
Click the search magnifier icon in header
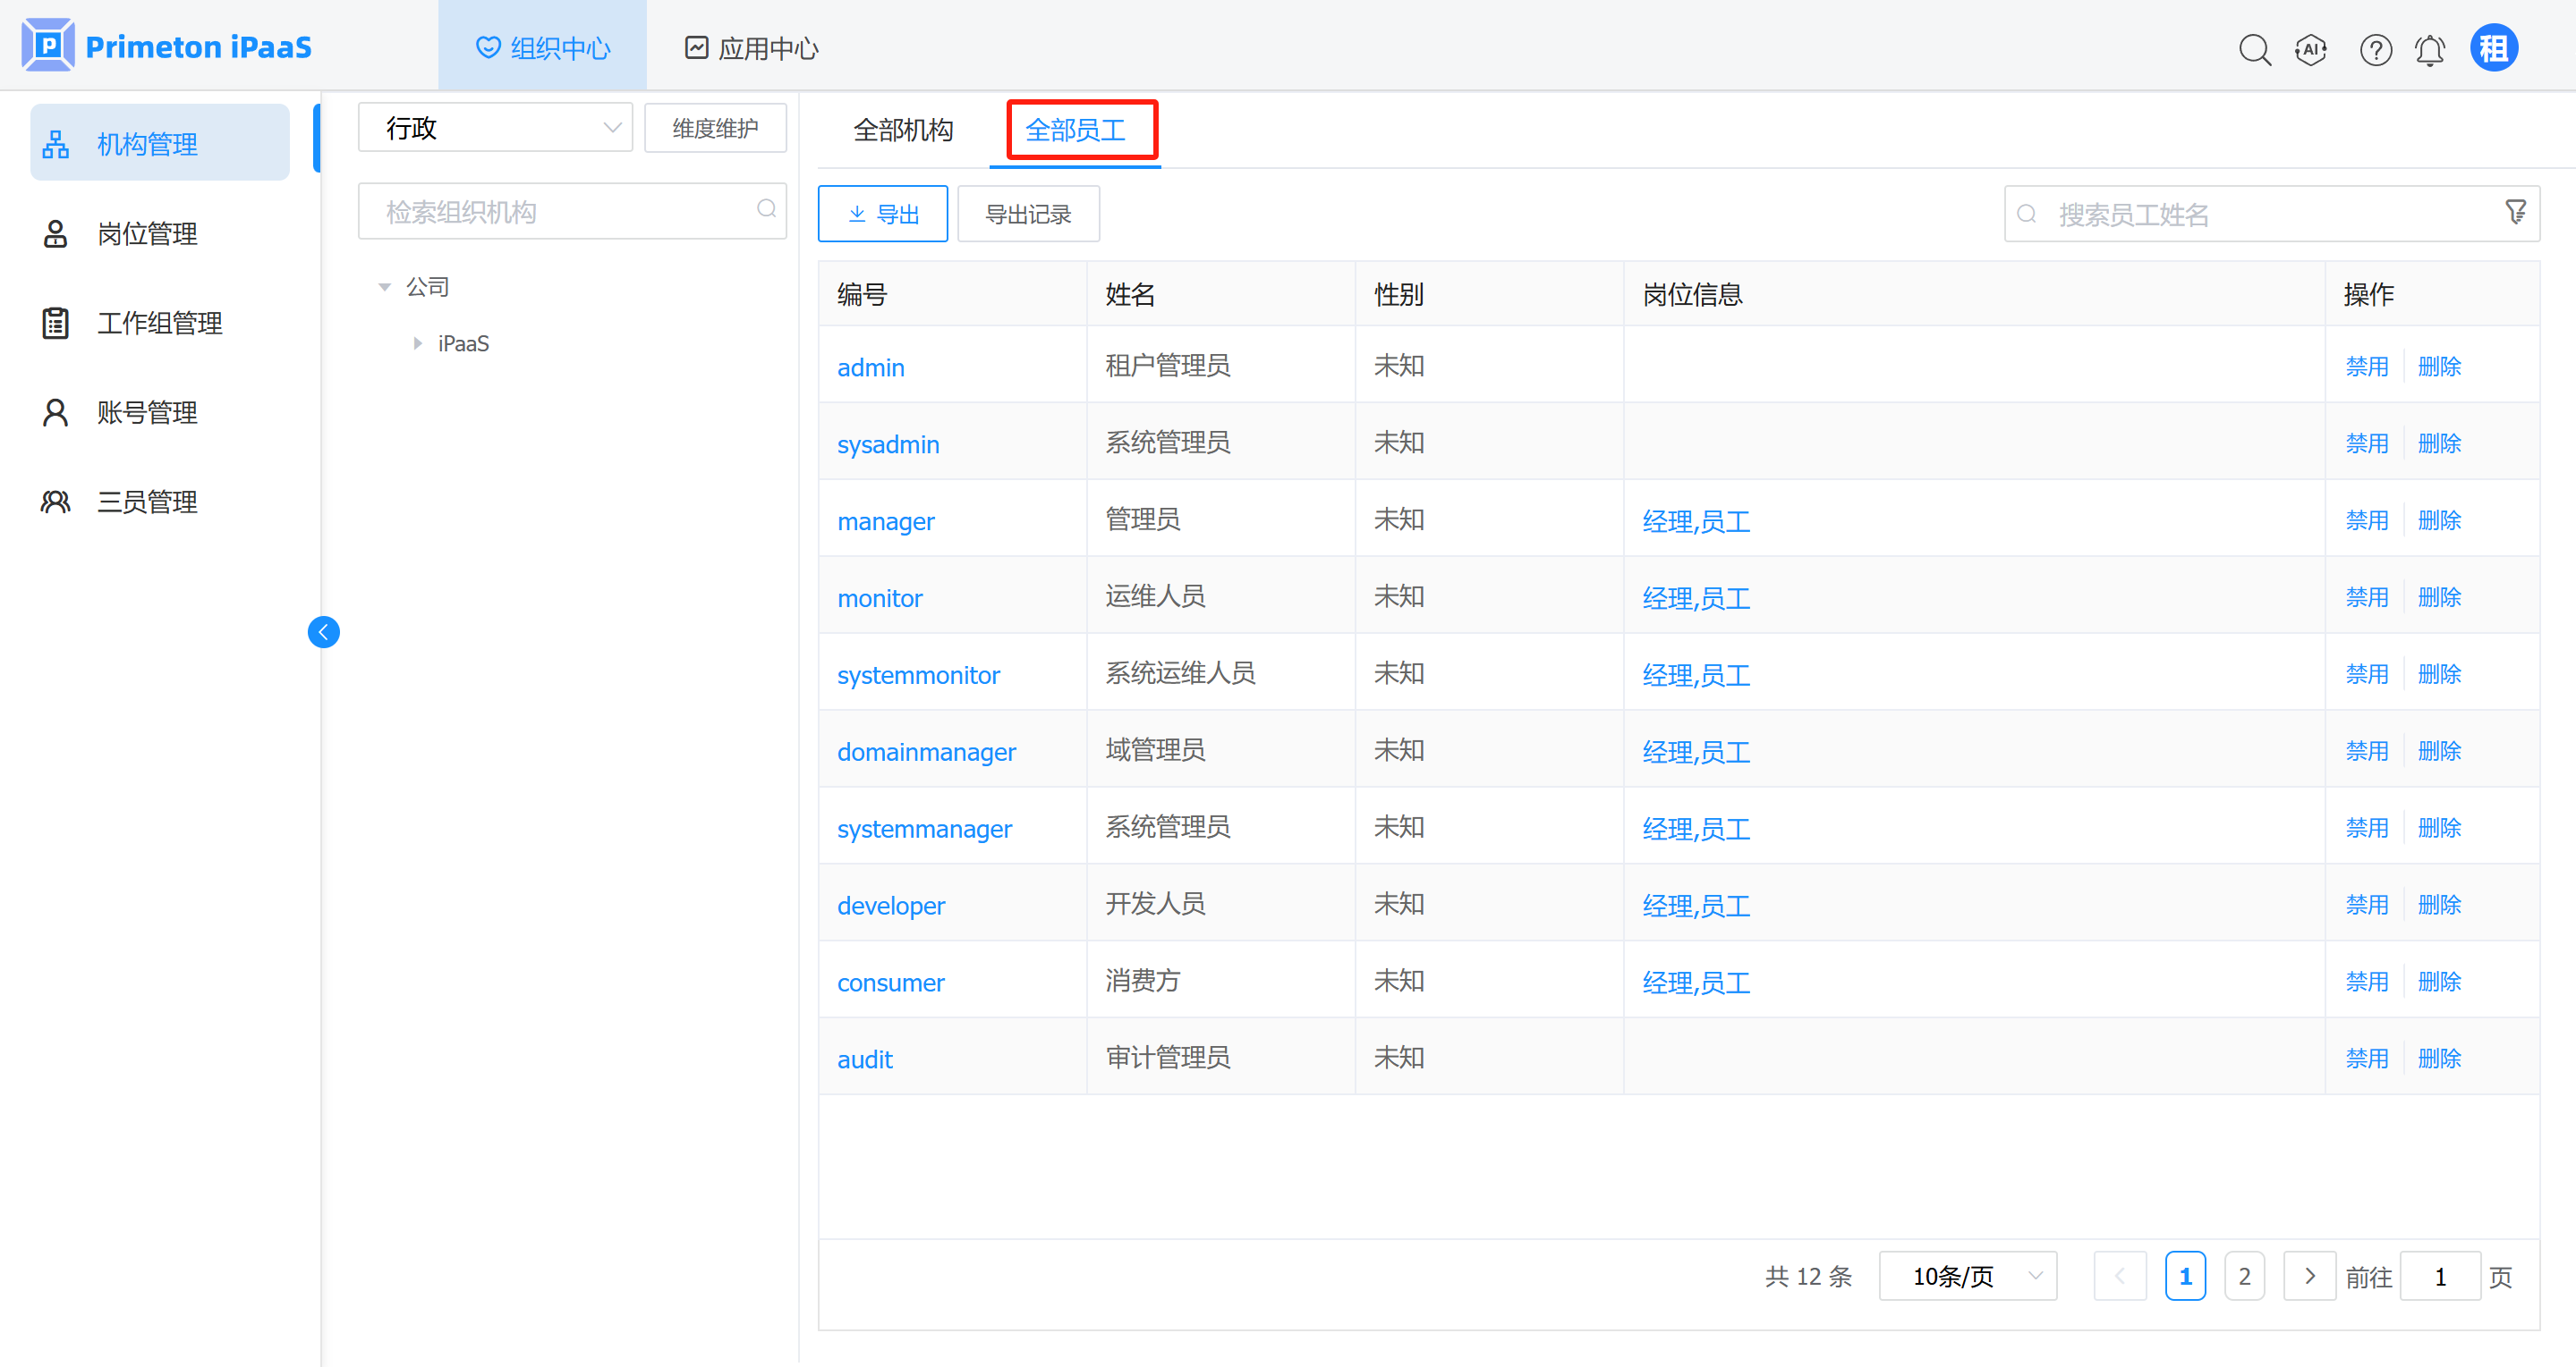2254,48
